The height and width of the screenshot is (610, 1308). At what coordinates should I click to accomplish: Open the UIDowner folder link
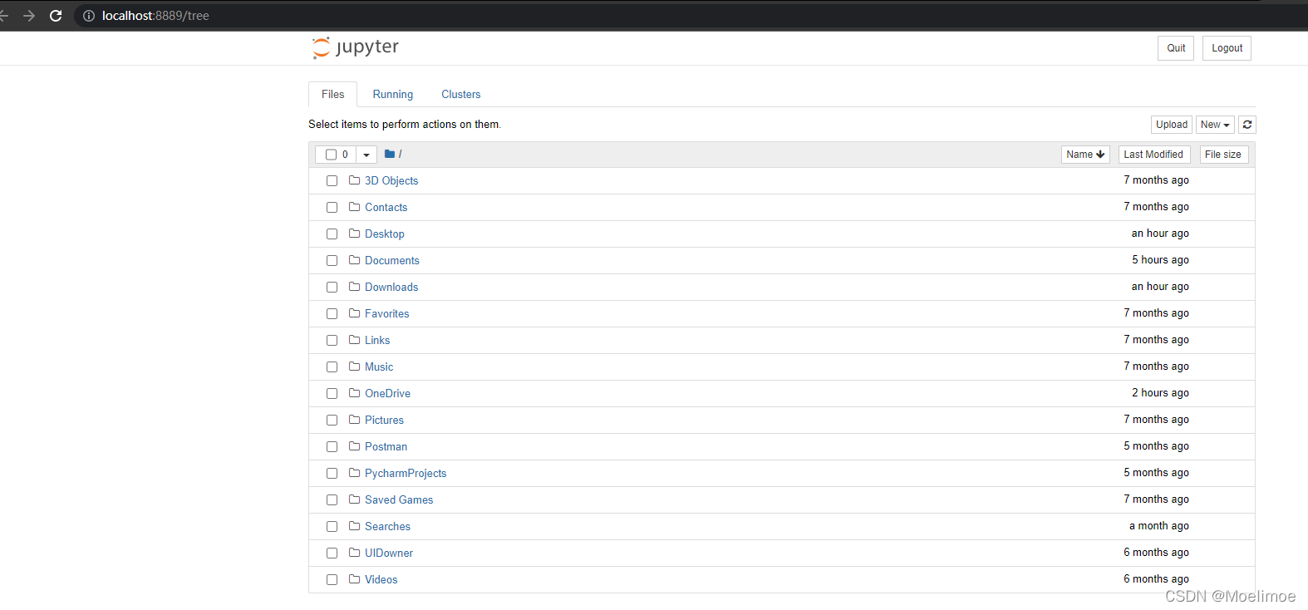[x=389, y=553]
